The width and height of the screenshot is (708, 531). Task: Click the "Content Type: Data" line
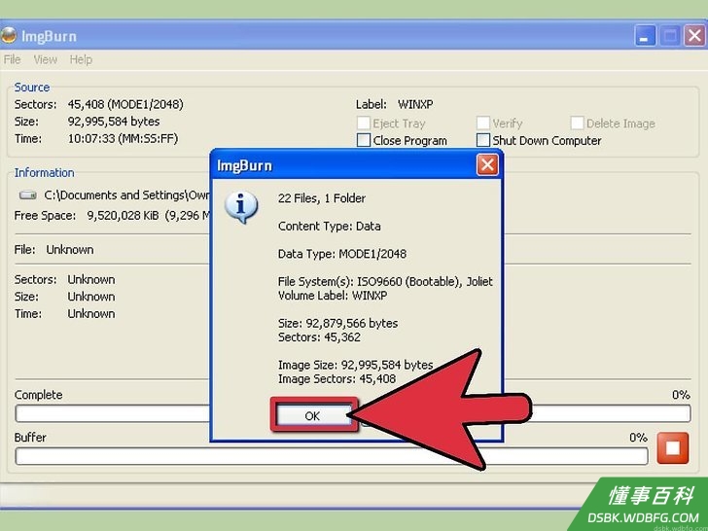[x=329, y=227]
